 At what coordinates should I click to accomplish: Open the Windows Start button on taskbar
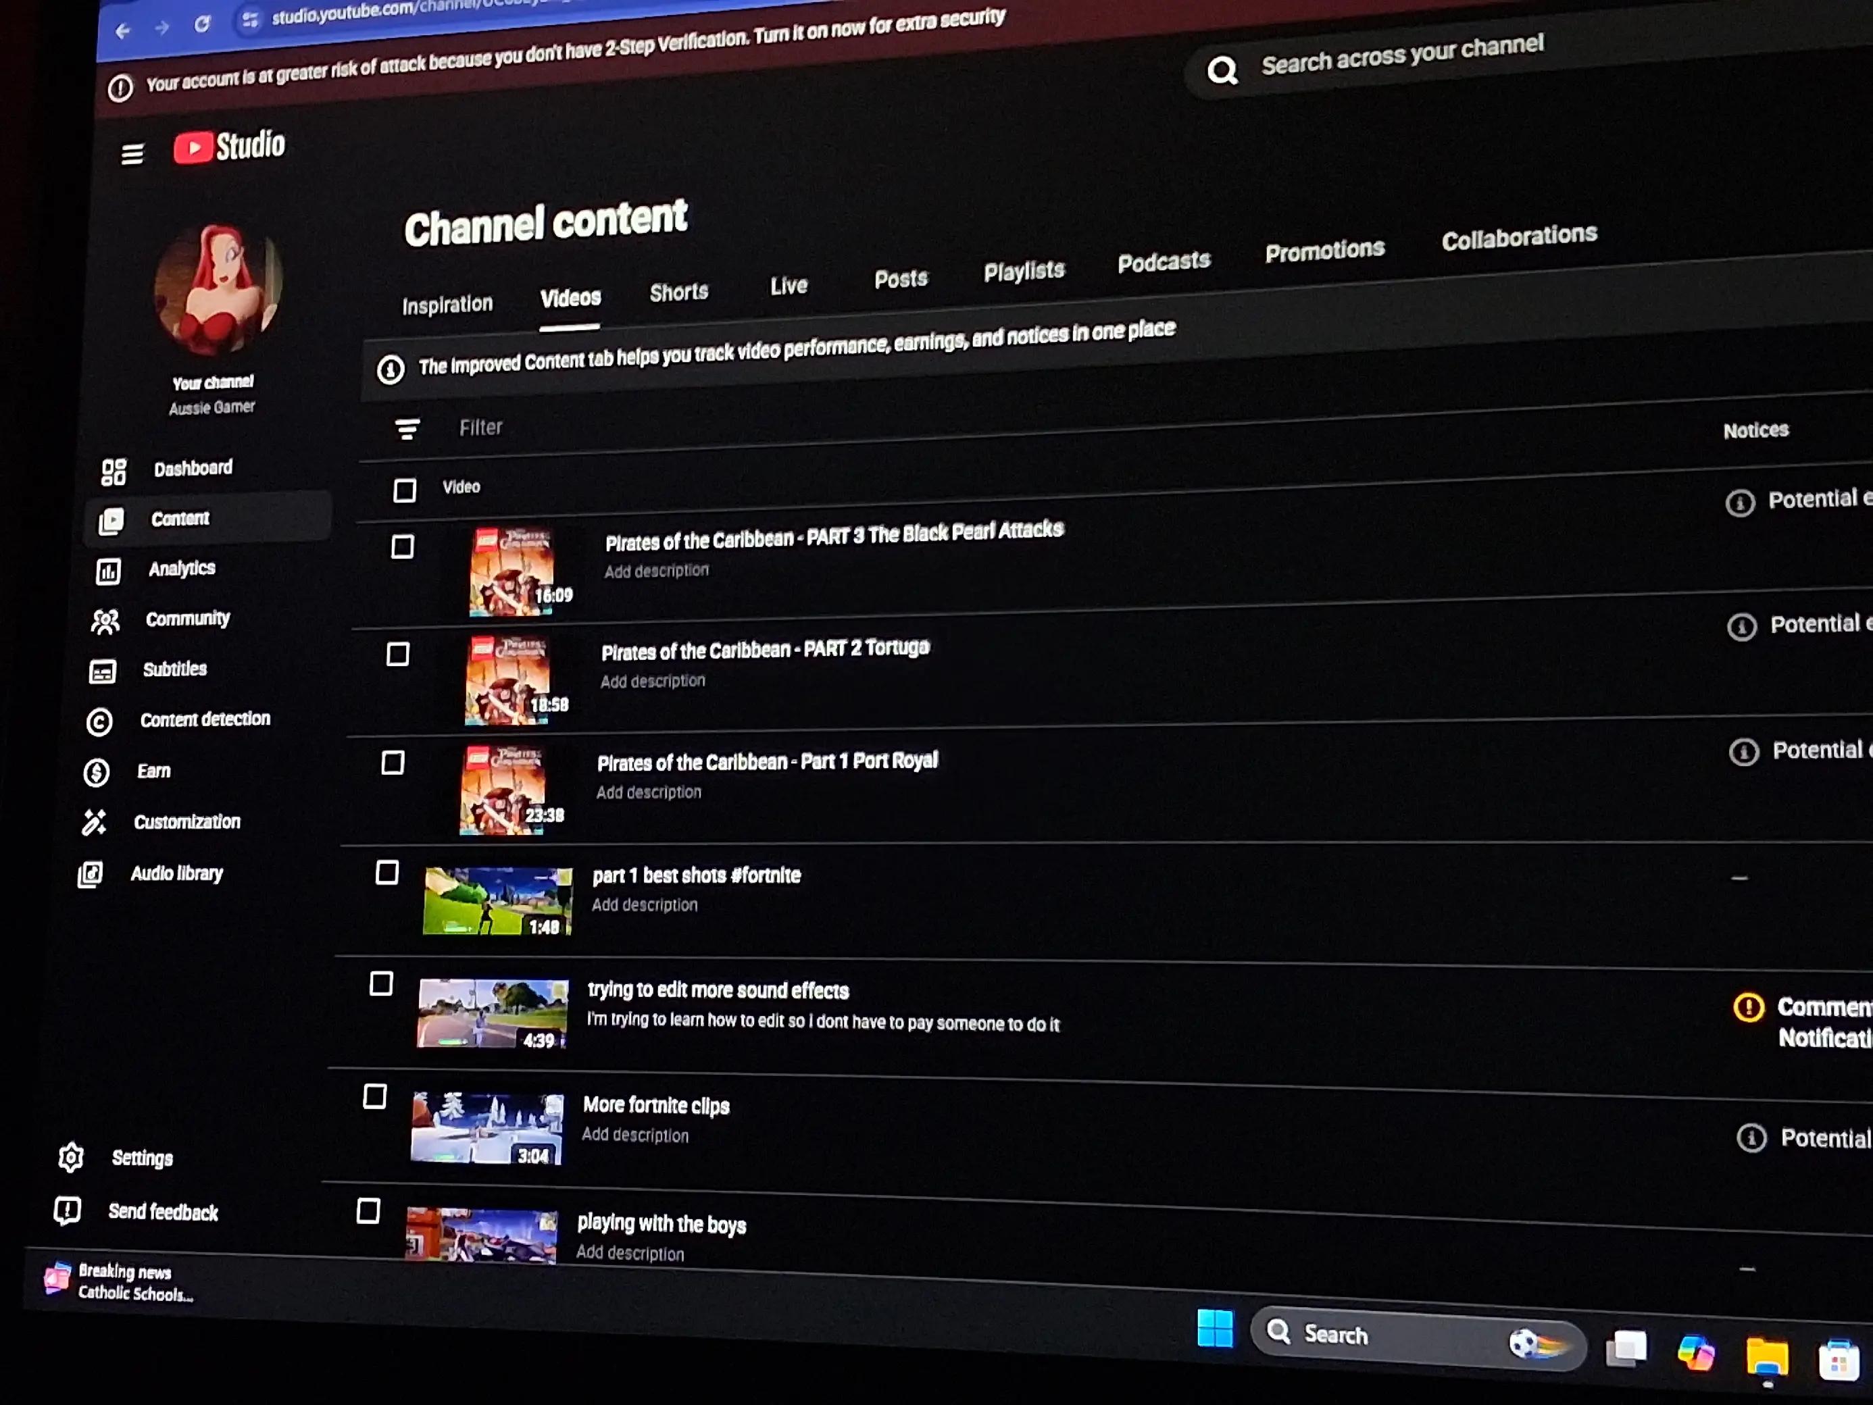pyautogui.click(x=1215, y=1328)
